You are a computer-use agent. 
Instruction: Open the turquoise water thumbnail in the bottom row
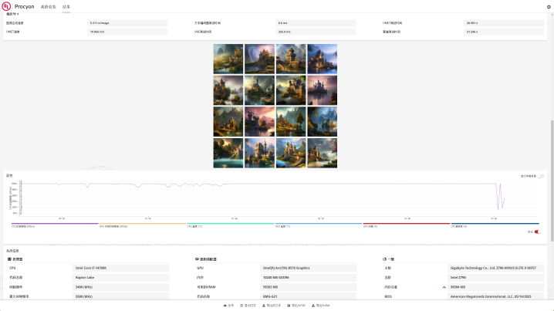228,153
